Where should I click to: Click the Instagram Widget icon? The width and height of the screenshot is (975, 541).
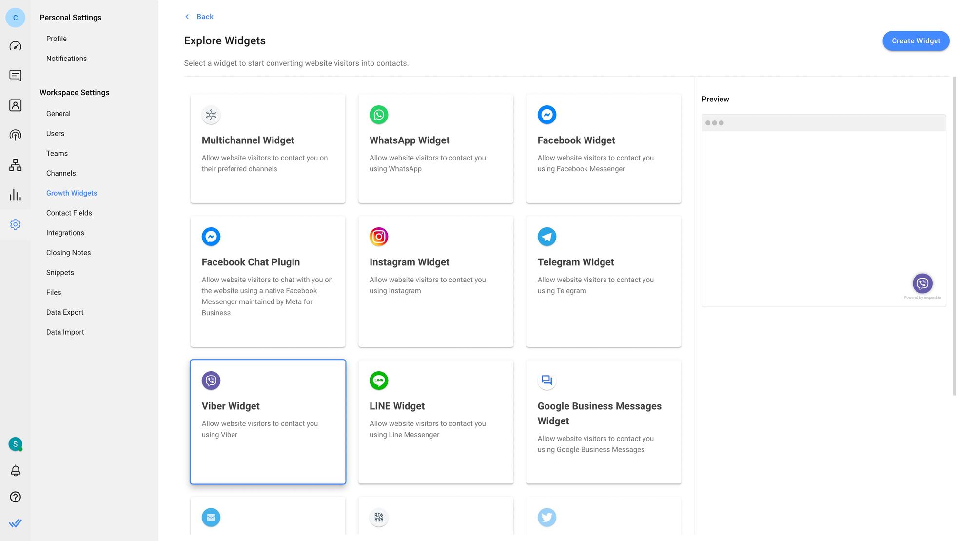click(378, 236)
